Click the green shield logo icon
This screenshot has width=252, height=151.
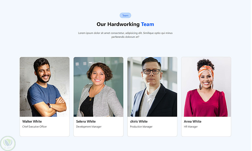pos(8,143)
